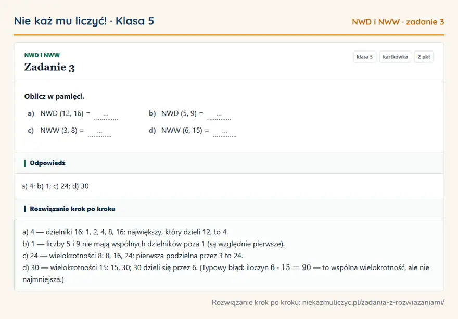Click the green 'NWD I NWW' category label

click(42, 55)
